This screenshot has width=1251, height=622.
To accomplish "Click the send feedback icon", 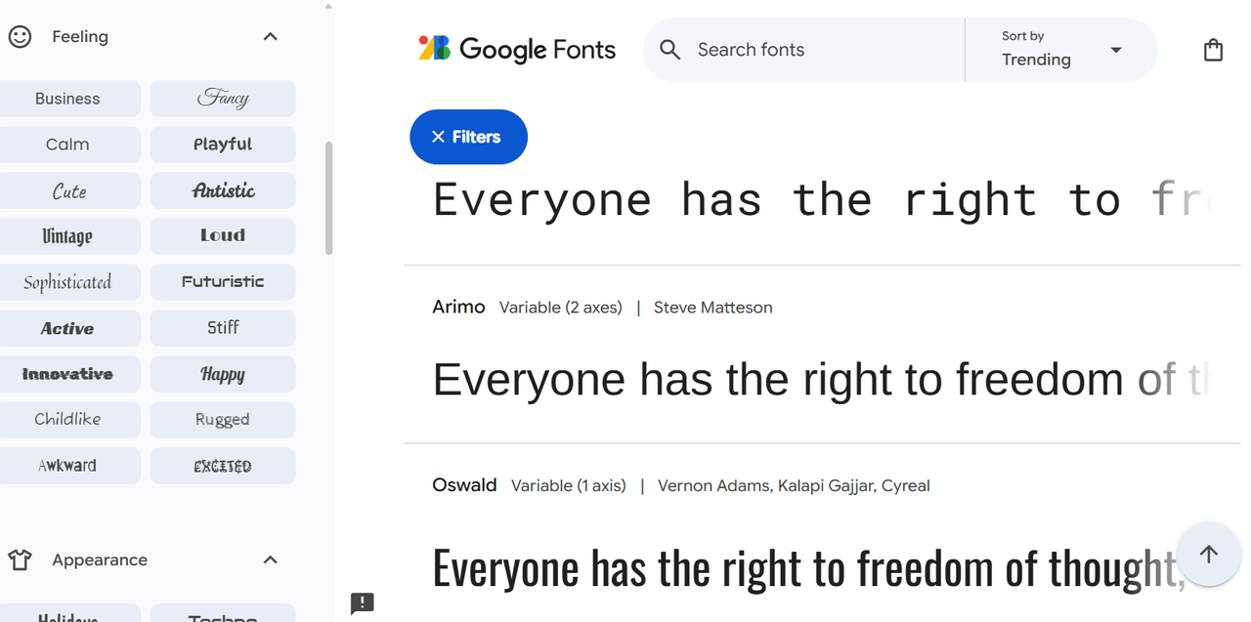I will (x=363, y=602).
